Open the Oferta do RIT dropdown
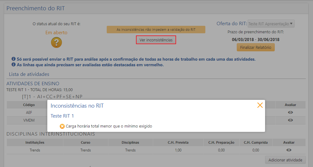 [x=271, y=24]
